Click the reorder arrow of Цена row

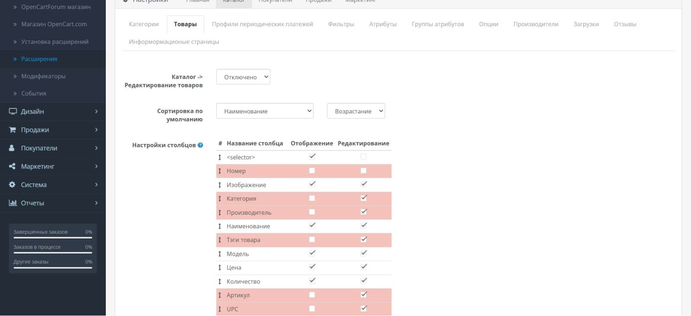(x=220, y=268)
